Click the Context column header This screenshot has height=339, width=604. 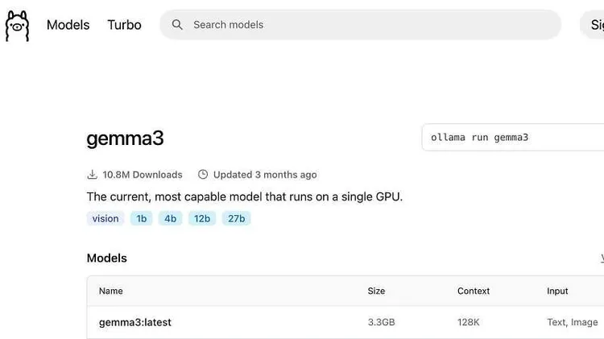[x=474, y=291]
